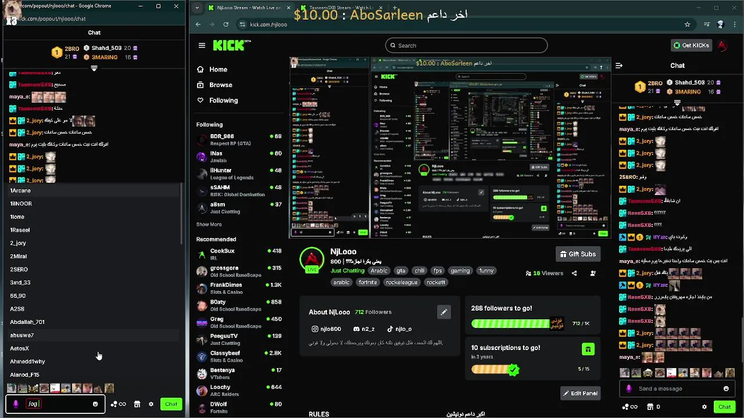Click the Chat send button in popout
The height and width of the screenshot is (418, 744).
click(x=171, y=404)
